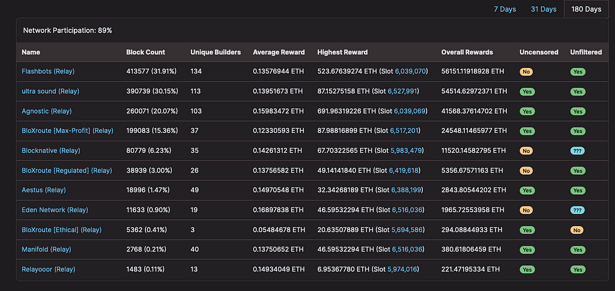The width and height of the screenshot is (615, 291).
Task: Click the ultra sound (Relay) link
Action: click(x=50, y=91)
